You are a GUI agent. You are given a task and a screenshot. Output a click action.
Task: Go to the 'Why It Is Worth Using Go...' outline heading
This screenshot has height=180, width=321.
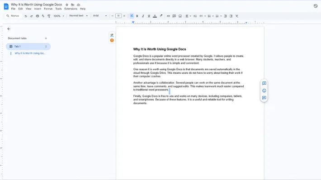coord(30,53)
